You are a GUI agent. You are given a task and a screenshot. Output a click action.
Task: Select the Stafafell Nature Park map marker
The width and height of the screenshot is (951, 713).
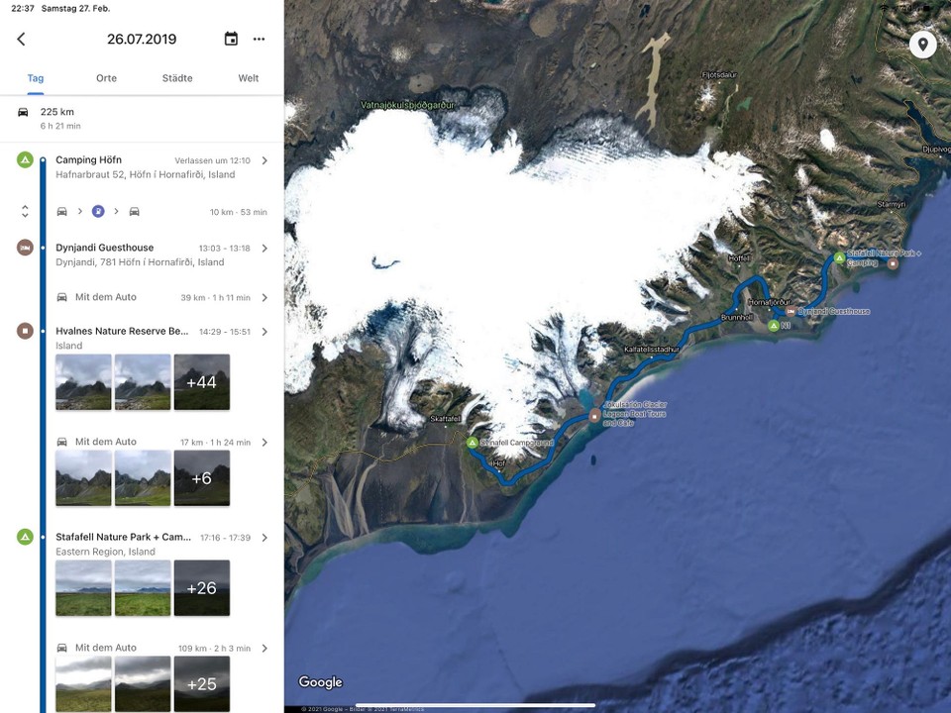(839, 257)
